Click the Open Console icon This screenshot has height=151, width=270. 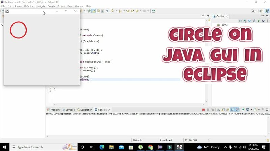pyautogui.click(x=255, y=110)
